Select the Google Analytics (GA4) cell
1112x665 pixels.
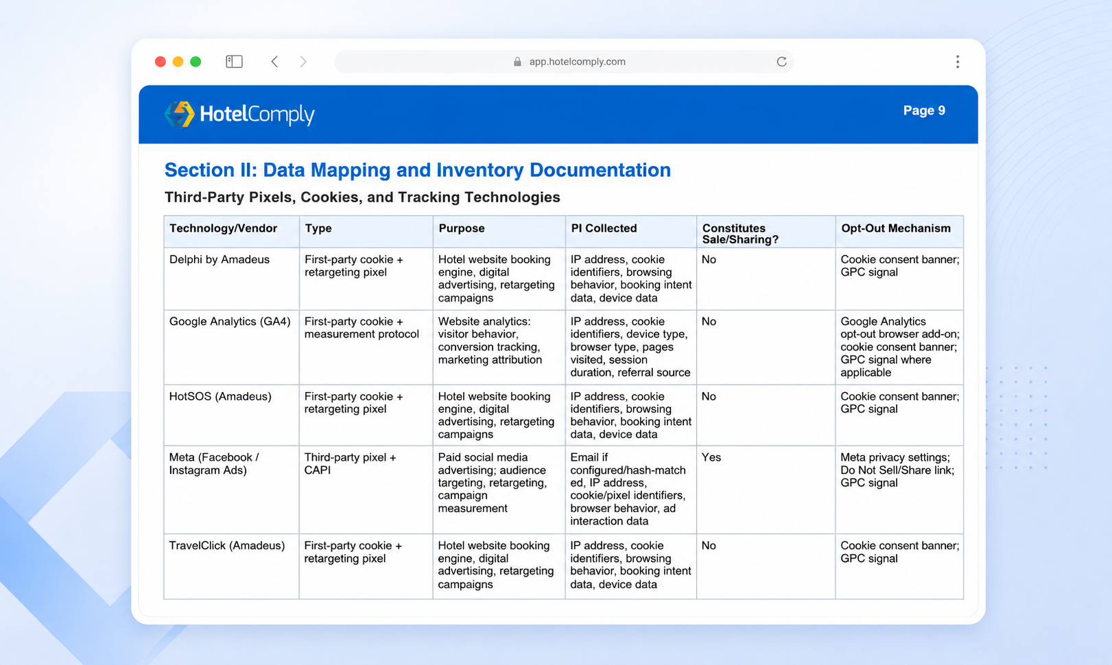point(231,347)
